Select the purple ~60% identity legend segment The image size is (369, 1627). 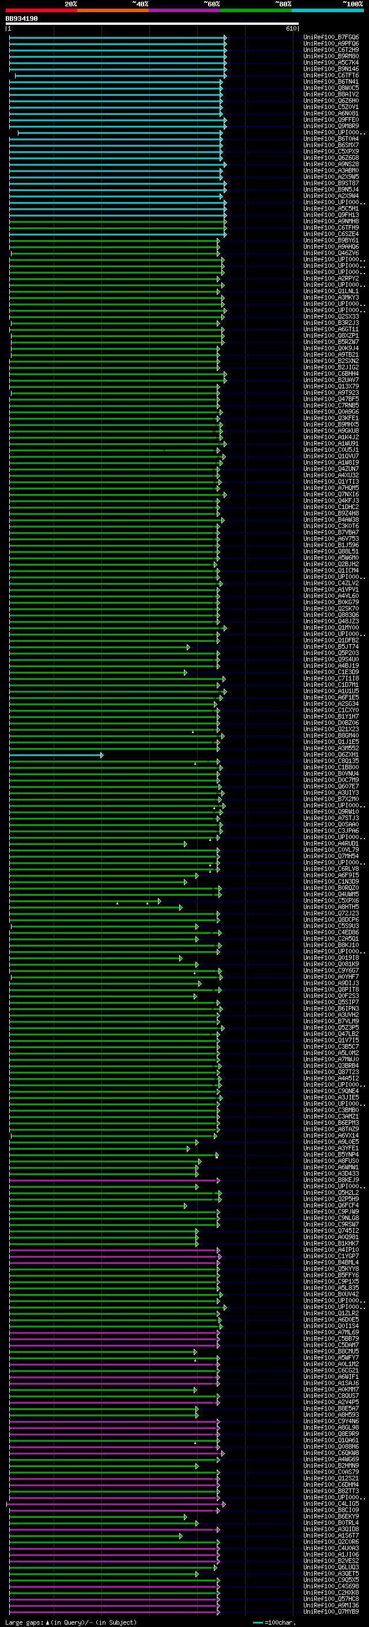pyautogui.click(x=184, y=10)
